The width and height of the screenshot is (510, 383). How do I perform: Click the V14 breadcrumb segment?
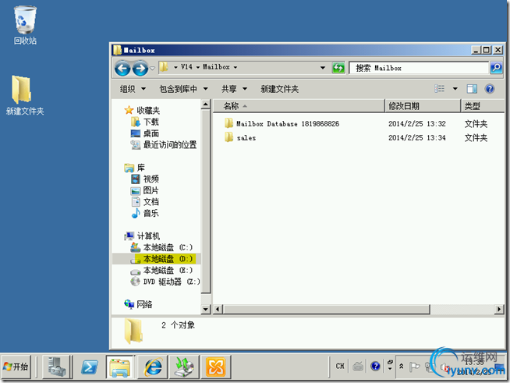186,67
